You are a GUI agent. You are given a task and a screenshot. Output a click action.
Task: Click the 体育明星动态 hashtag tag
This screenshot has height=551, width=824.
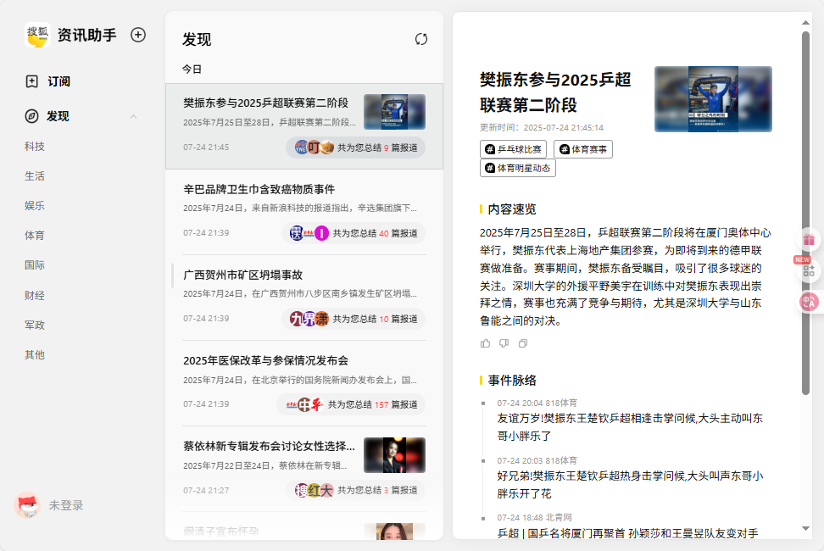[518, 168]
